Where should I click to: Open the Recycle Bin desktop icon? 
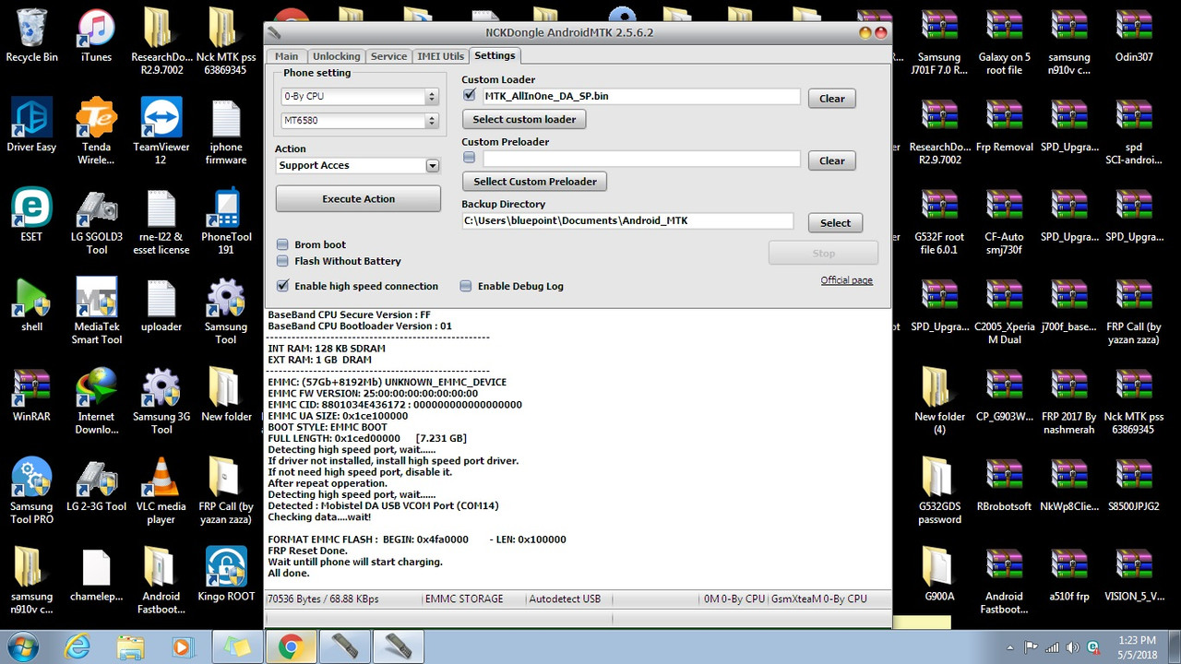point(31,36)
